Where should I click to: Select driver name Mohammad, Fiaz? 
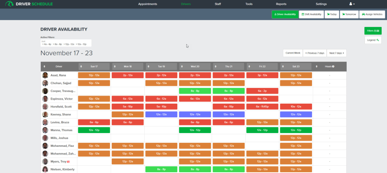click(62, 146)
